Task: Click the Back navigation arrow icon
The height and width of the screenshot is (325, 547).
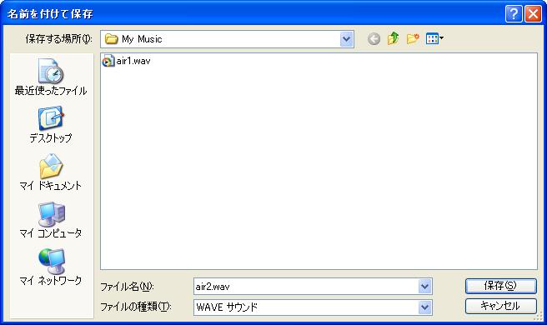Action: 374,38
